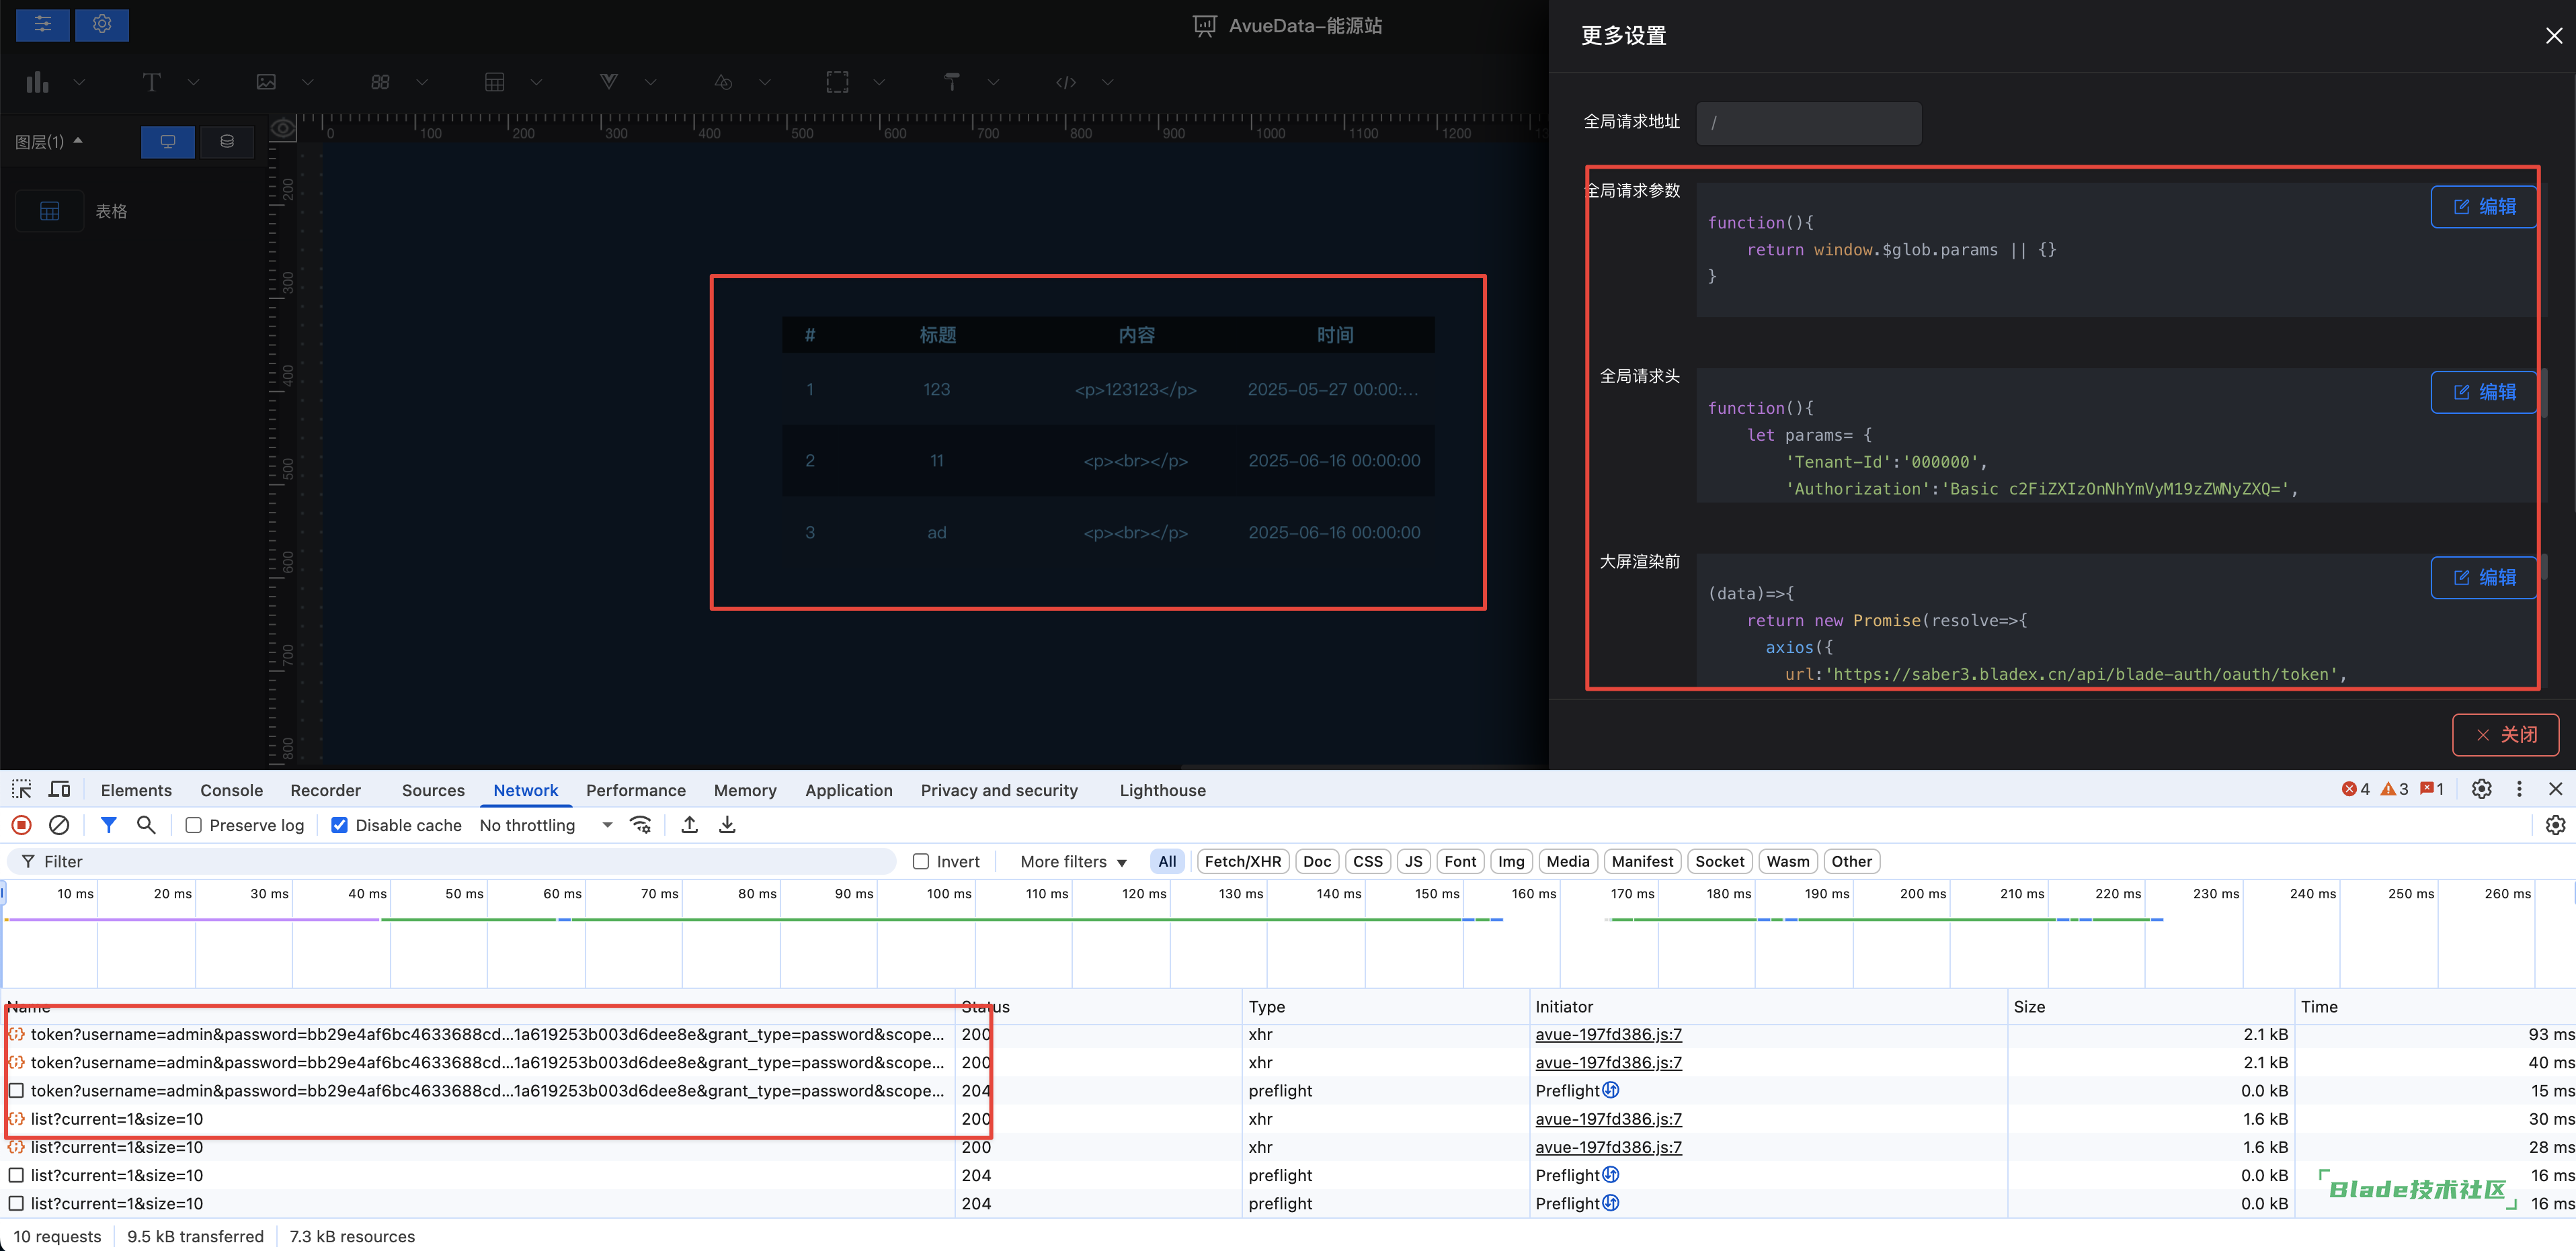Open DevTools settings gear
2576x1251 pixels.
(x=2481, y=789)
